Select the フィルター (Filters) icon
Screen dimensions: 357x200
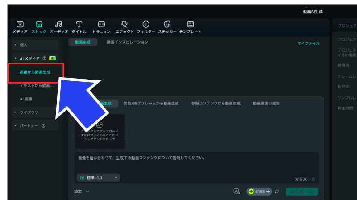(146, 24)
